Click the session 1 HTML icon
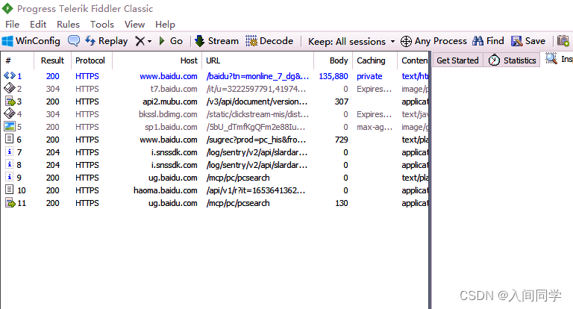The width and height of the screenshot is (573, 309). [10, 75]
